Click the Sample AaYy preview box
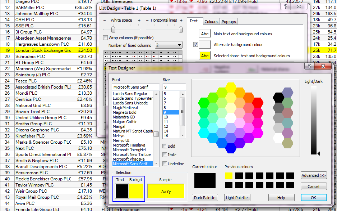This screenshot has width=337, height=211. pos(166,191)
